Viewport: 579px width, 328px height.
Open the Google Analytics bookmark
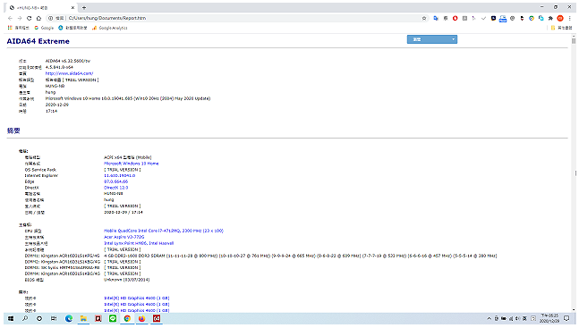pos(110,28)
